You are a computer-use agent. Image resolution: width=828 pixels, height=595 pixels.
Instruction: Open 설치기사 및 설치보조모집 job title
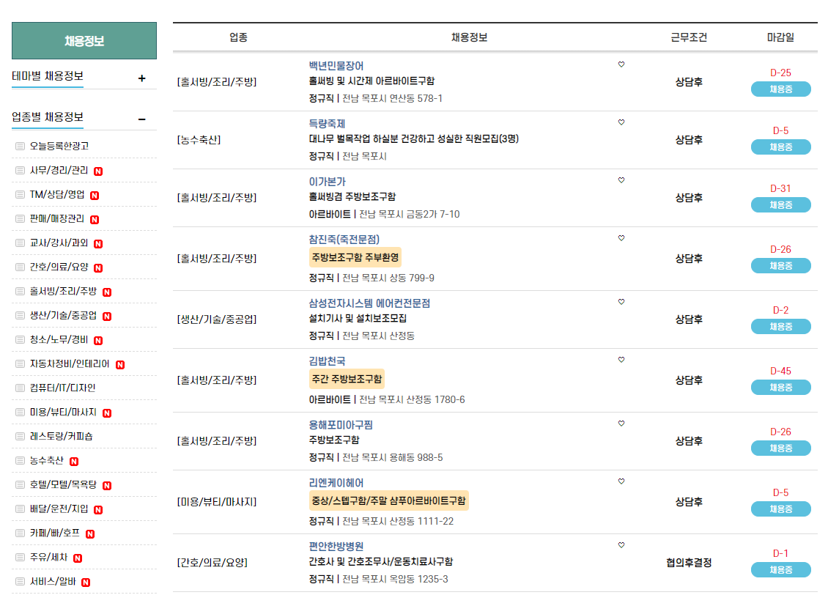(x=358, y=318)
